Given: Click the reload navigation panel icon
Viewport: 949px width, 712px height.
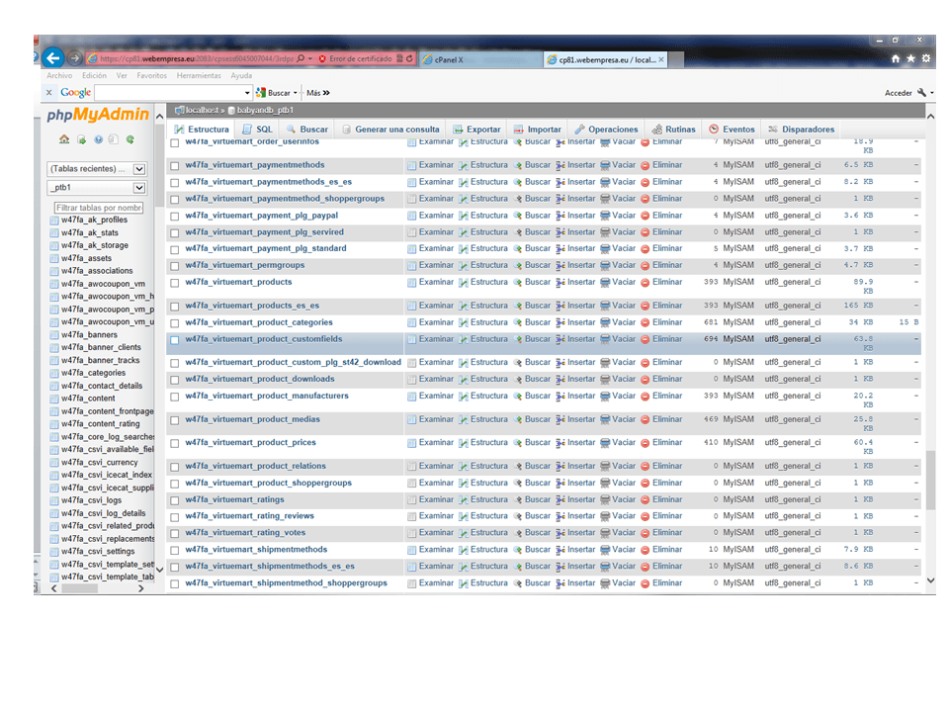Looking at the screenshot, I should coord(130,139).
